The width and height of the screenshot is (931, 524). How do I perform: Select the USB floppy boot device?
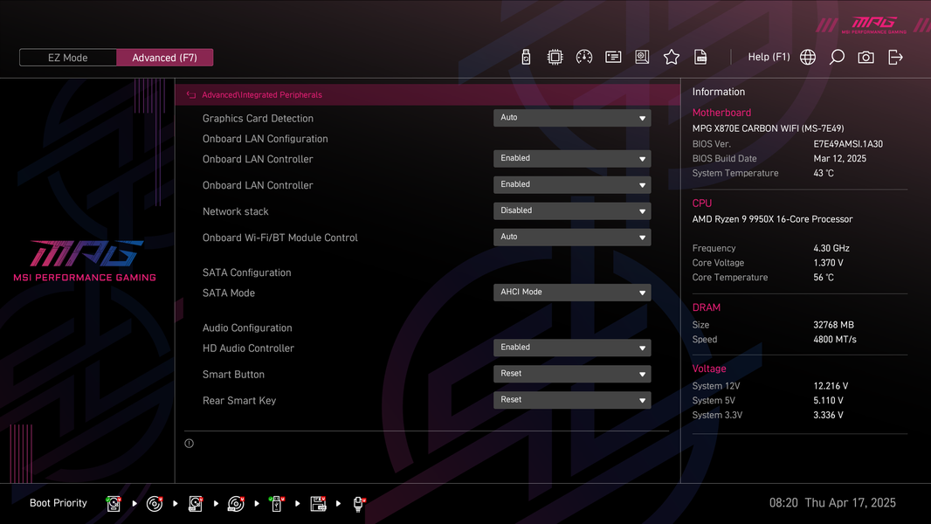pyautogui.click(x=318, y=503)
